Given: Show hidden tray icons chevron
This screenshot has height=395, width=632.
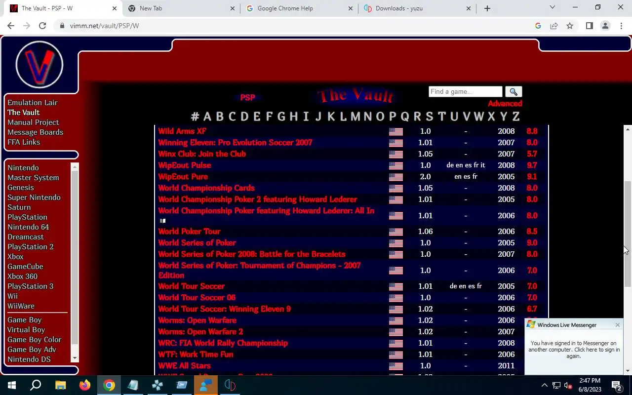Looking at the screenshot, I should 545,385.
